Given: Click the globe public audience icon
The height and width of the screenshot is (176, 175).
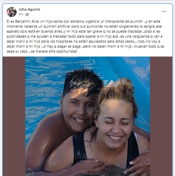Looking at the screenshot, I should 27,15.
